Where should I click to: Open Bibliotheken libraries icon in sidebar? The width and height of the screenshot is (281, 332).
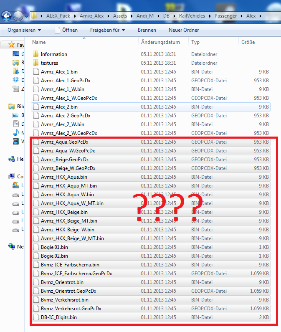click(x=11, y=106)
